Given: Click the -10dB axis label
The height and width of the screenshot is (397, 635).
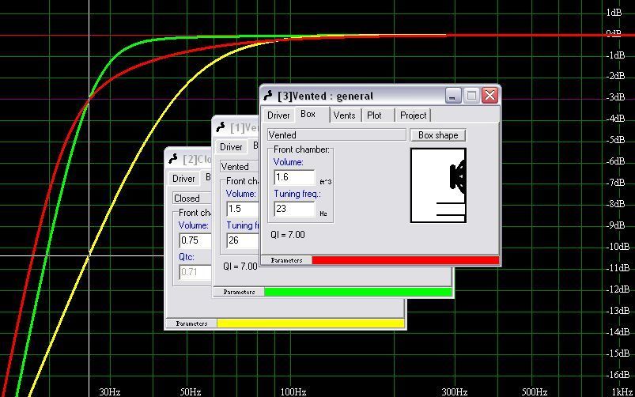Looking at the screenshot, I should 618,247.
